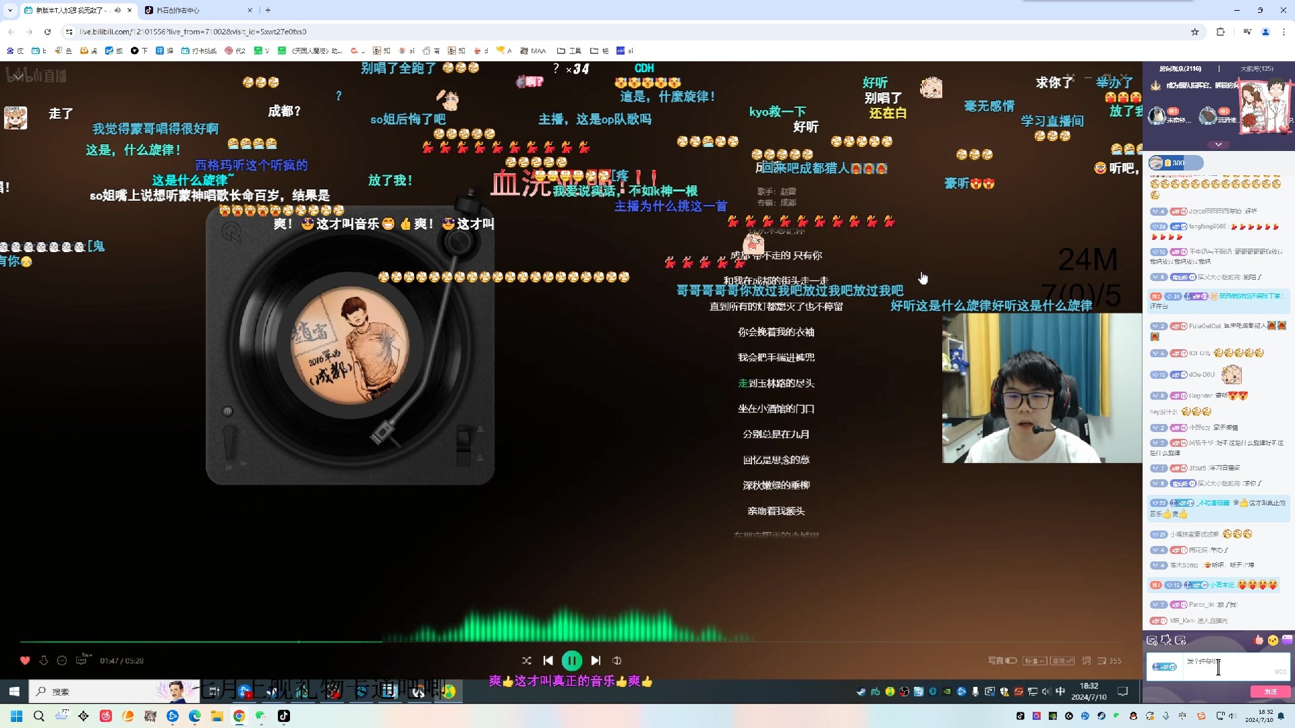1295x728 pixels.
Task: Open File Explorer from the taskbar
Action: (x=217, y=716)
